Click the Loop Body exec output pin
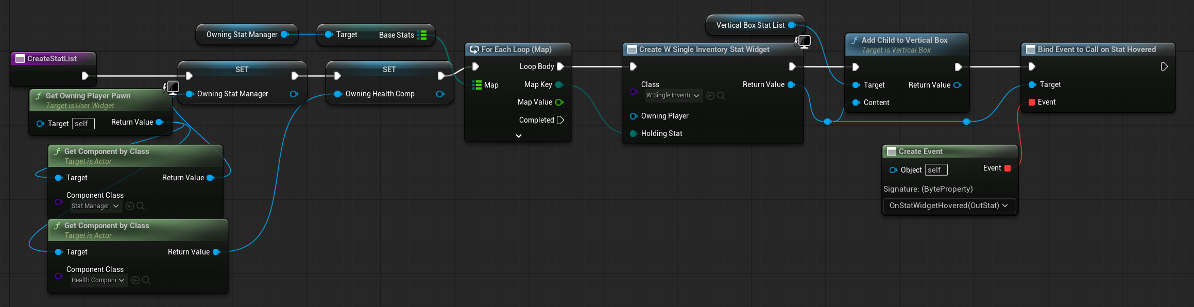The image size is (1194, 307). click(560, 66)
